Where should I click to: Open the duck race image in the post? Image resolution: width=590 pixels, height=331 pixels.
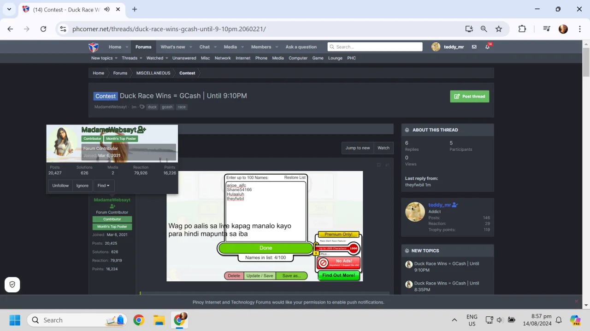tap(265, 226)
